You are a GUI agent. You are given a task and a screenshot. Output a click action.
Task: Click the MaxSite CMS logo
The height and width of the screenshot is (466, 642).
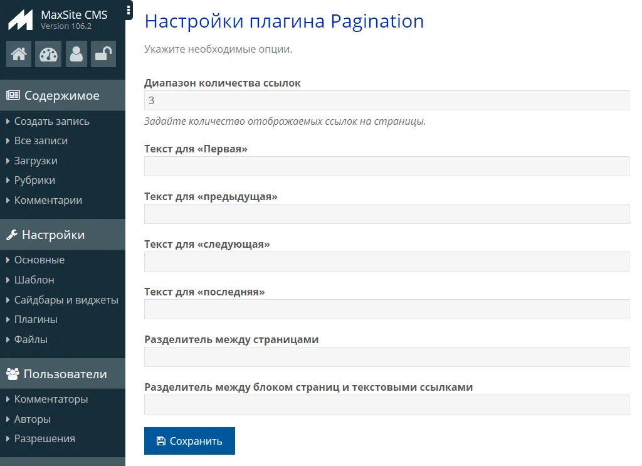click(20, 20)
